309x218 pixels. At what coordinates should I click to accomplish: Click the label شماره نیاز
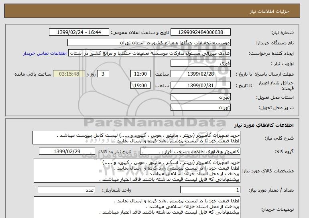coord(283,33)
